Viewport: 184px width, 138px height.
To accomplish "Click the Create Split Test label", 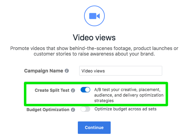I will (x=52, y=90).
